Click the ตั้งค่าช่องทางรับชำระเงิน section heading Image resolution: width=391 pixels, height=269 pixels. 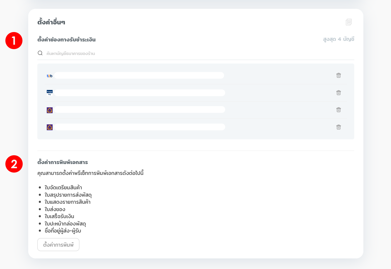66,40
